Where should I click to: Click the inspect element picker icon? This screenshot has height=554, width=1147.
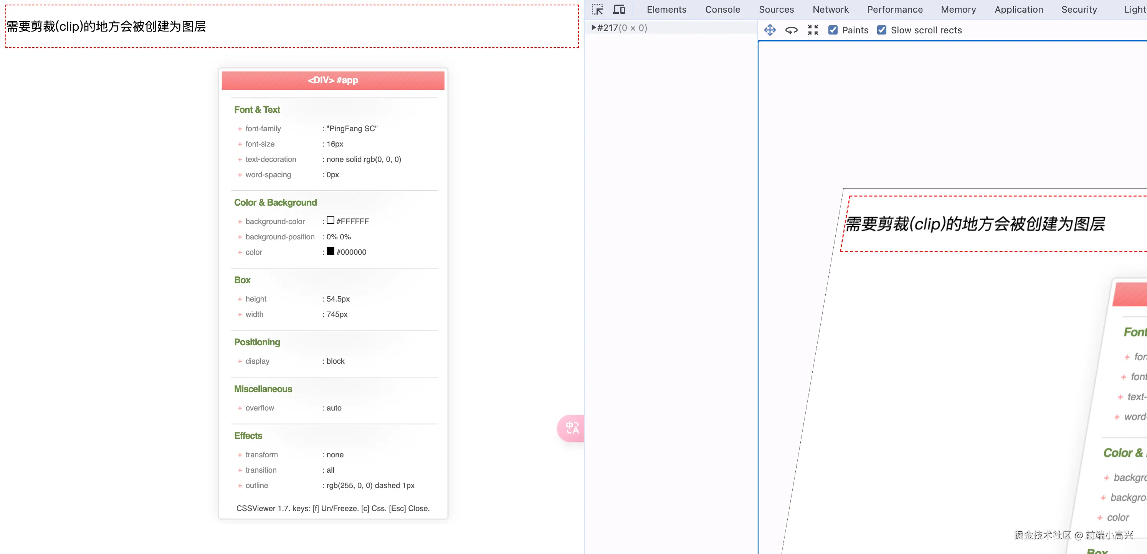click(597, 9)
